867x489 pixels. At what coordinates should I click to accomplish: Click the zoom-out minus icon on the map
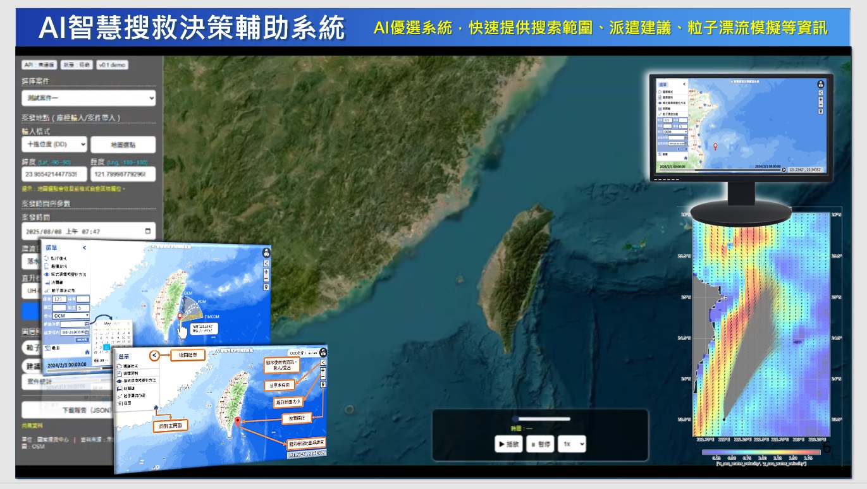point(323,377)
